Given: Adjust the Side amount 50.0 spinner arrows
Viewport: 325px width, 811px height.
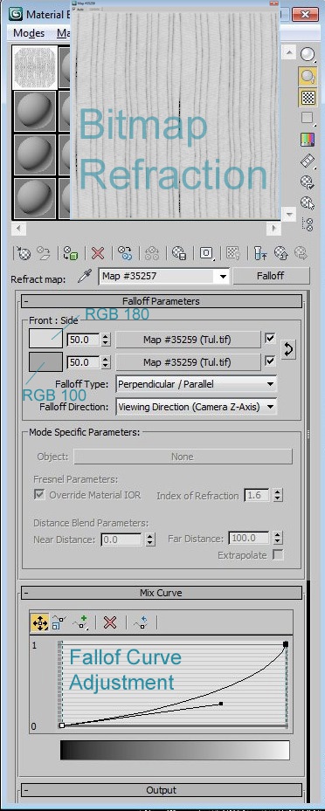Looking at the screenshot, I should click(106, 362).
